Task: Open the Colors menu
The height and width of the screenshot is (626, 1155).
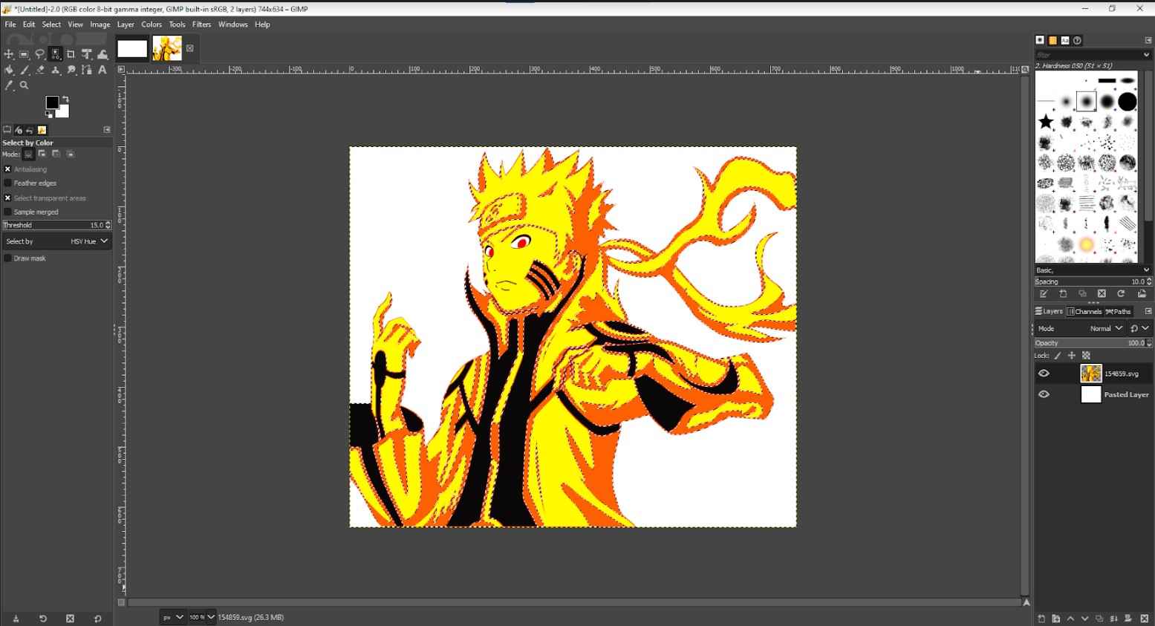Action: click(x=152, y=25)
